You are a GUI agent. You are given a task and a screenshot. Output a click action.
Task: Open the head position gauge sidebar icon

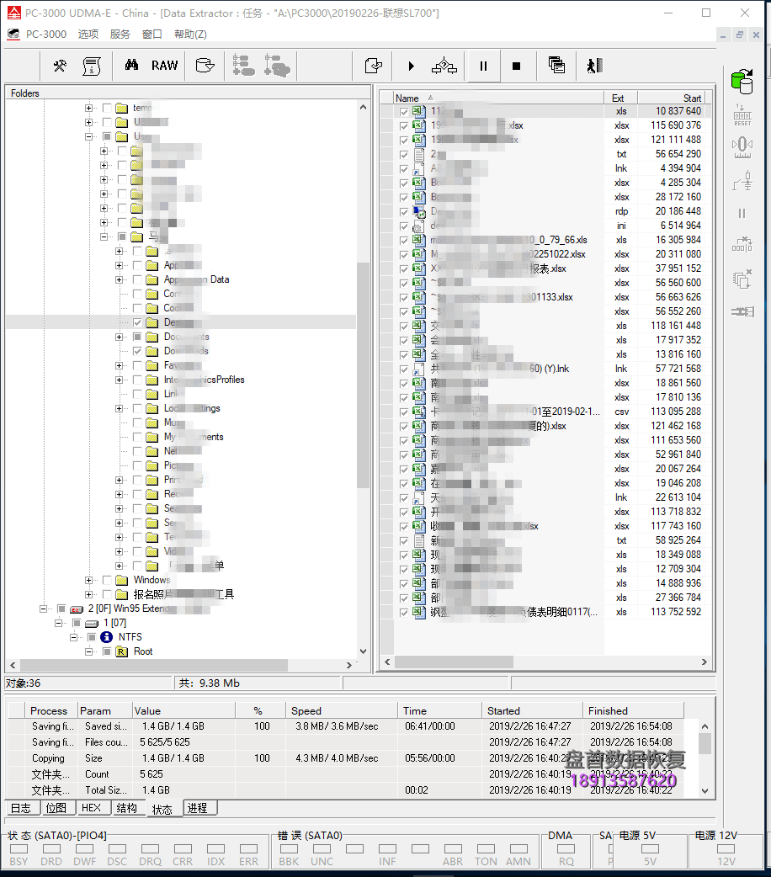point(742,147)
